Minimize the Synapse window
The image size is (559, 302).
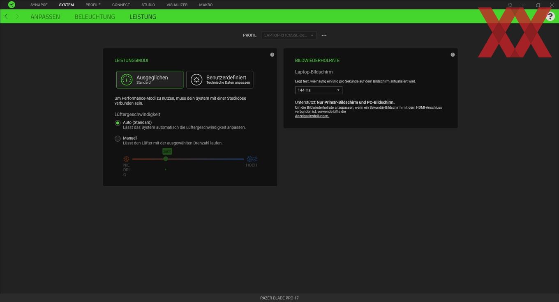[x=524, y=5]
